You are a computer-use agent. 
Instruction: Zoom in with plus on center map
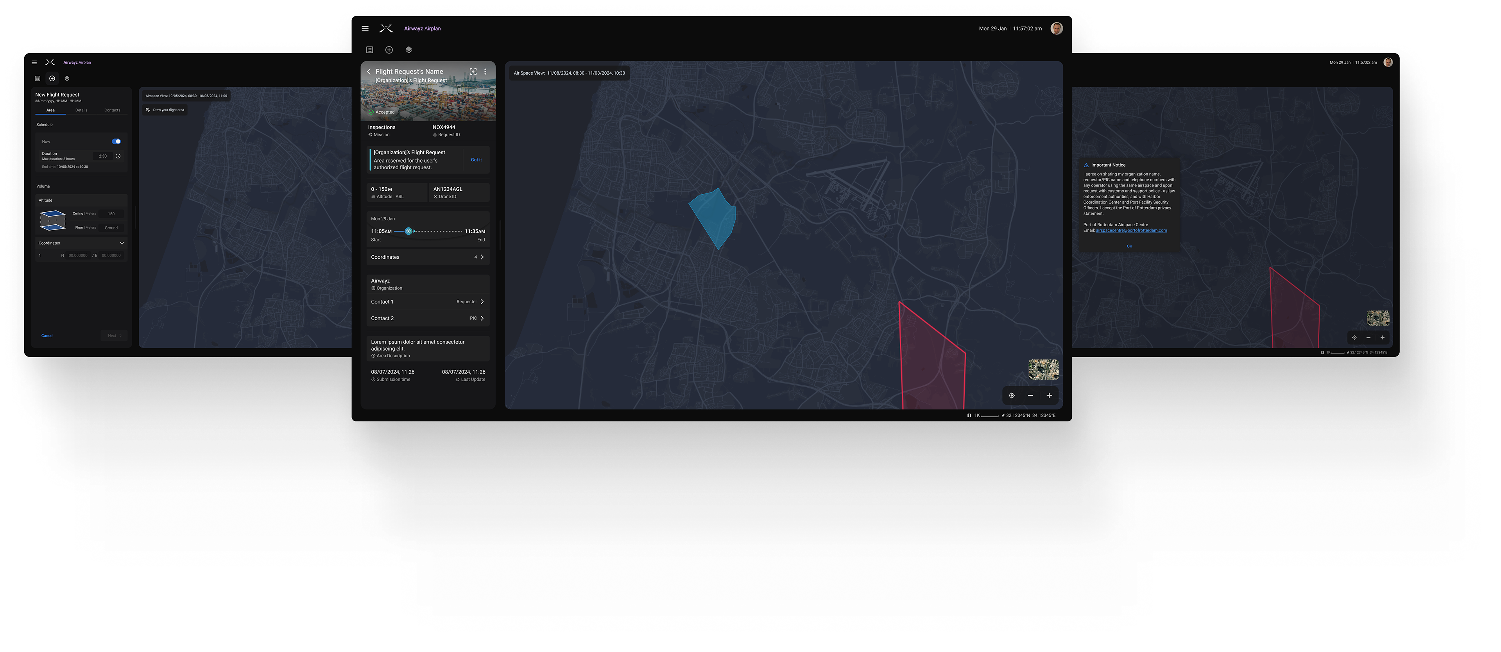point(1049,396)
